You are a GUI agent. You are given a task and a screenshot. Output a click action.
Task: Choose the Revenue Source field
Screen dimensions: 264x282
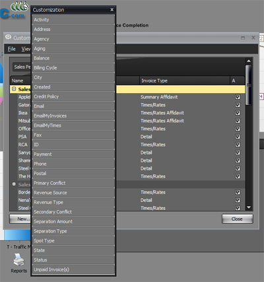click(73, 193)
